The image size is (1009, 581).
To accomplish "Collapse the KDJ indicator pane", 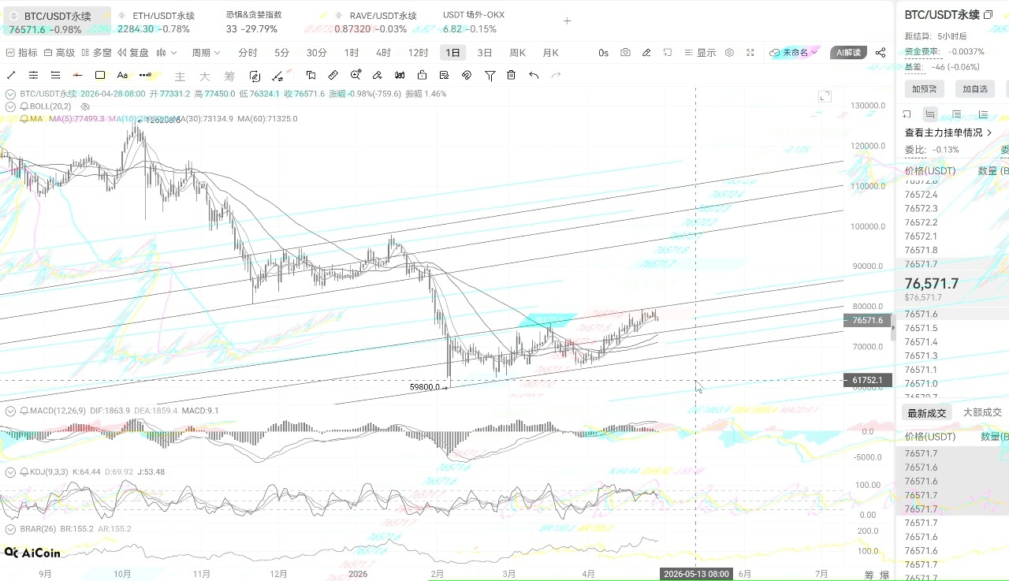I will (10, 471).
